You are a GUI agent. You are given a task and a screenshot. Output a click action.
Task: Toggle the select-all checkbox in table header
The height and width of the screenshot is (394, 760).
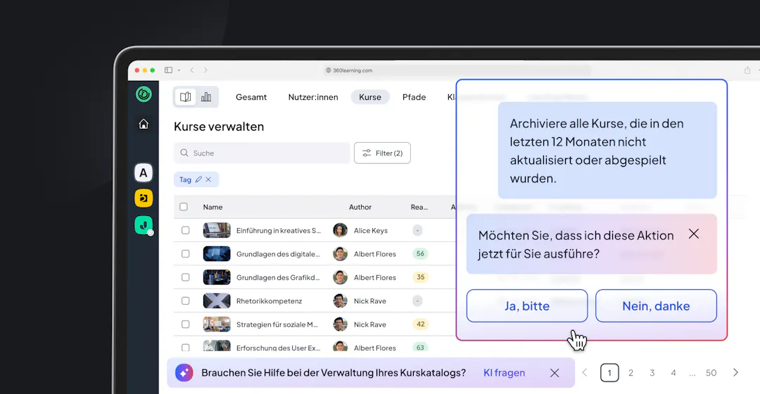coord(184,207)
